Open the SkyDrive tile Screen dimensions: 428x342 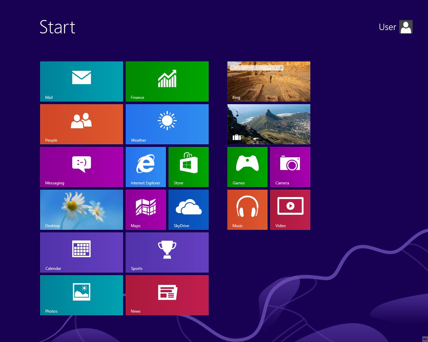pos(189,210)
